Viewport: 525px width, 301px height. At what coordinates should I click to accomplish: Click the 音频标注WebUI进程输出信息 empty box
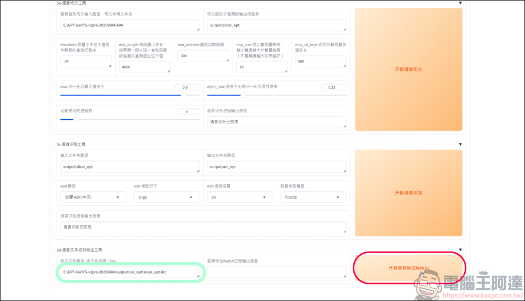277,272
